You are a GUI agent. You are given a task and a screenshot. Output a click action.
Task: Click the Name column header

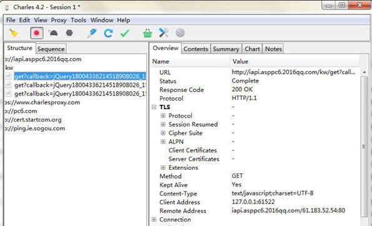click(x=190, y=62)
